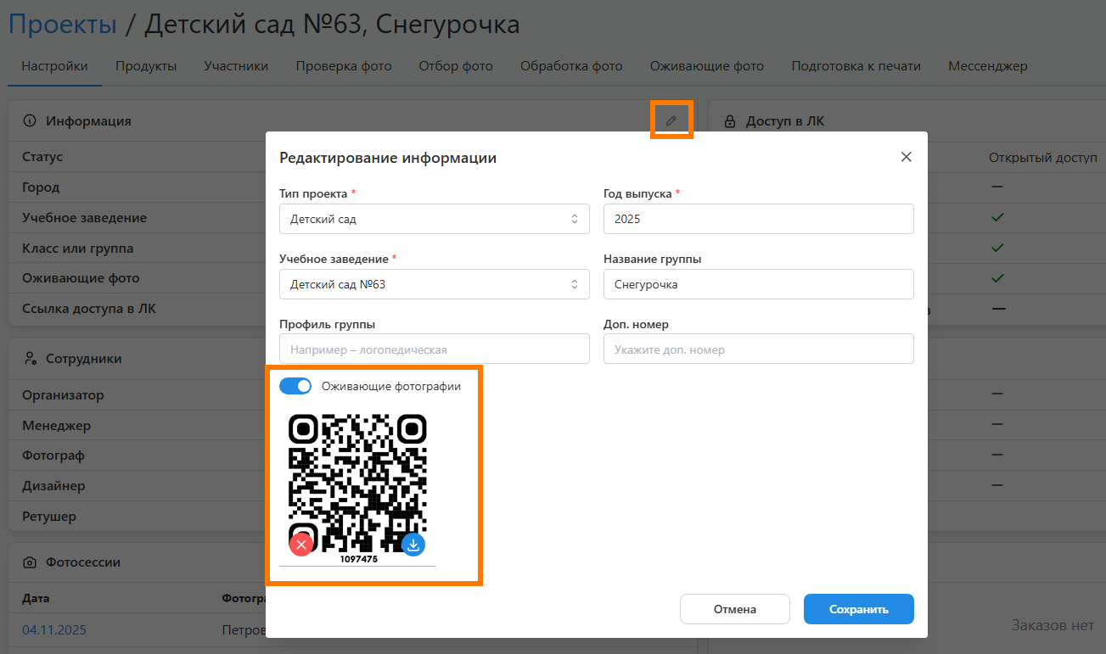This screenshot has height=654, width=1106.
Task: Open the Обработка фото tab
Action: click(x=571, y=66)
